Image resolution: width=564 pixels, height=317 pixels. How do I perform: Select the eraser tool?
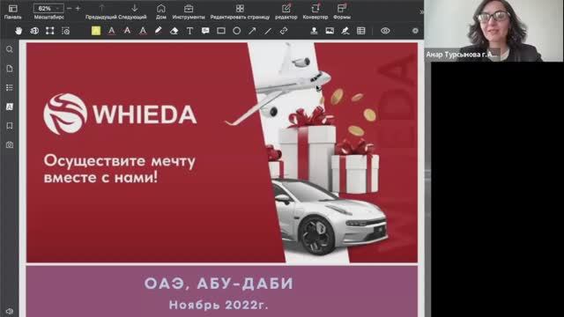pyautogui.click(x=174, y=31)
